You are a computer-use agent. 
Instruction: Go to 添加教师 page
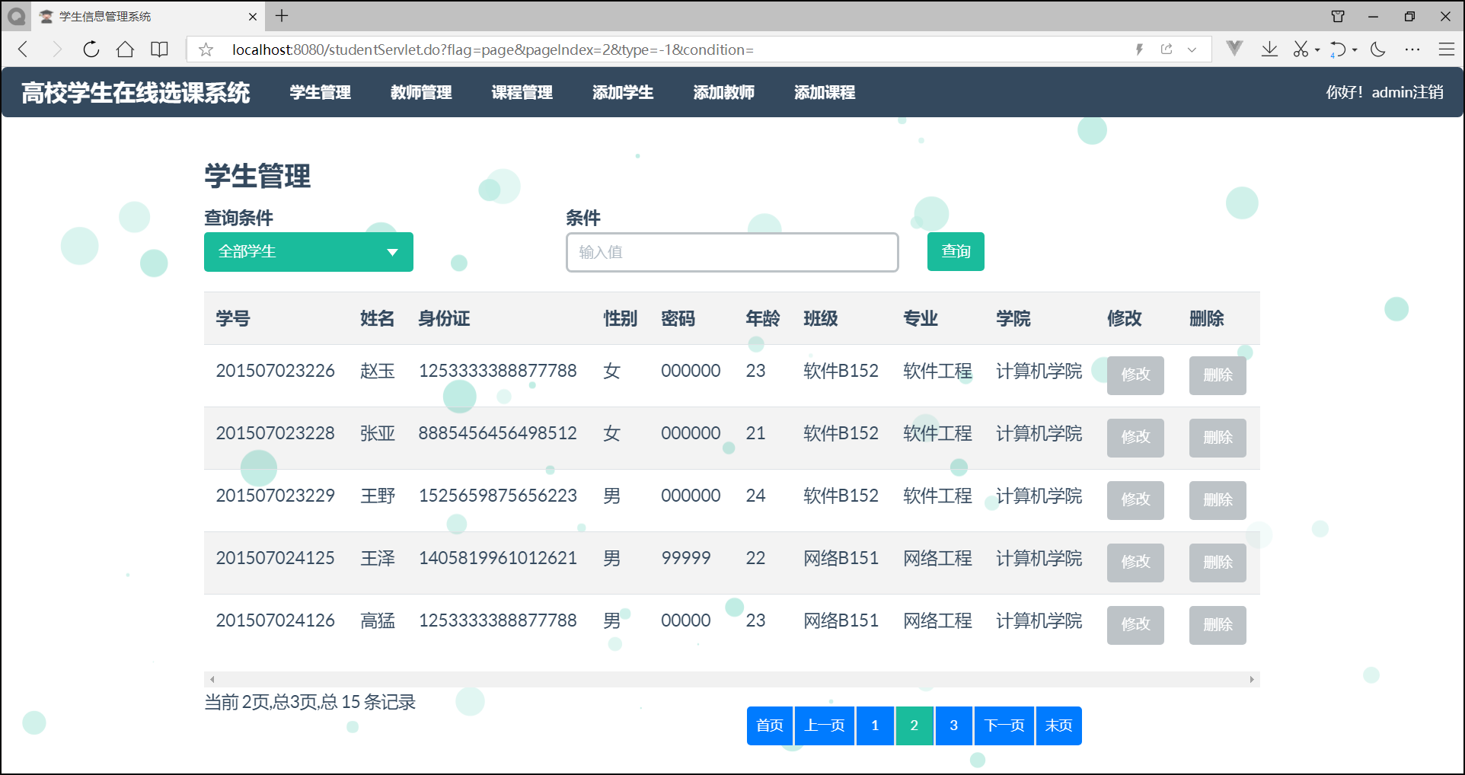point(723,93)
